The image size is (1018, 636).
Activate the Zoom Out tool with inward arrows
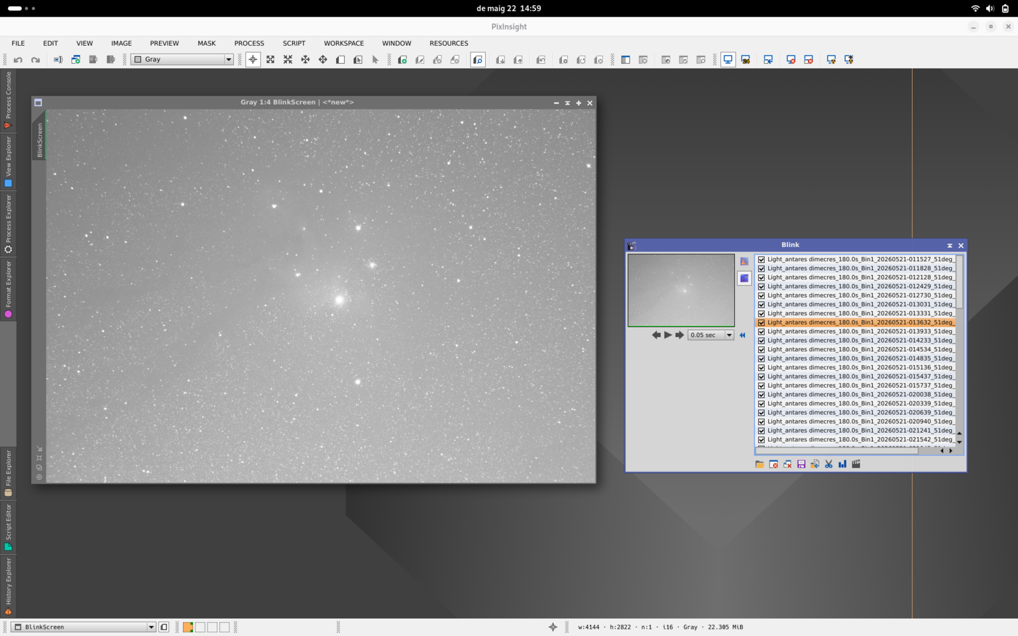pos(288,60)
